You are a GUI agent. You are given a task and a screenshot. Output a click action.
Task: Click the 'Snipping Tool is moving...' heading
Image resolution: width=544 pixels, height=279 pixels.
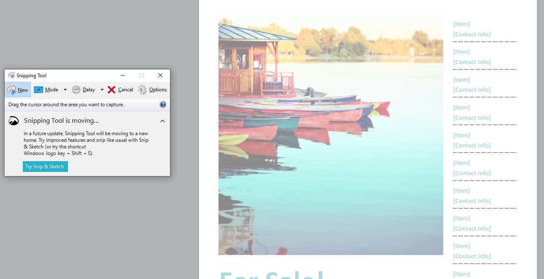[x=61, y=121]
